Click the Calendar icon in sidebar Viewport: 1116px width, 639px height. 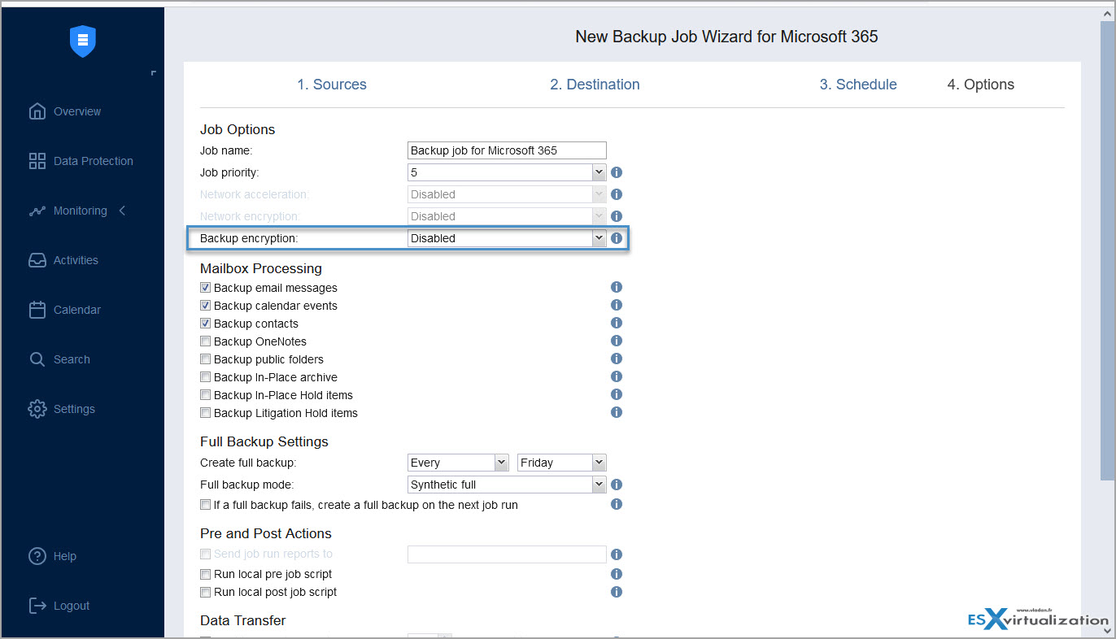(37, 310)
